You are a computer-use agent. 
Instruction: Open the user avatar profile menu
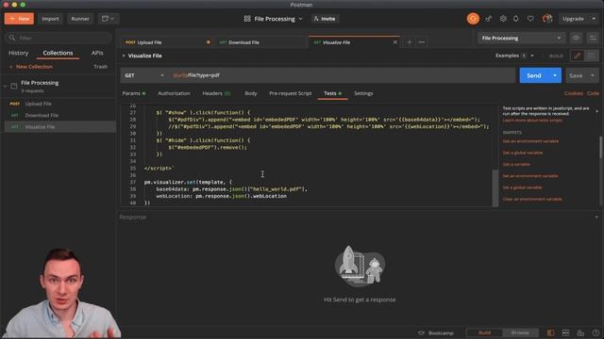547,19
